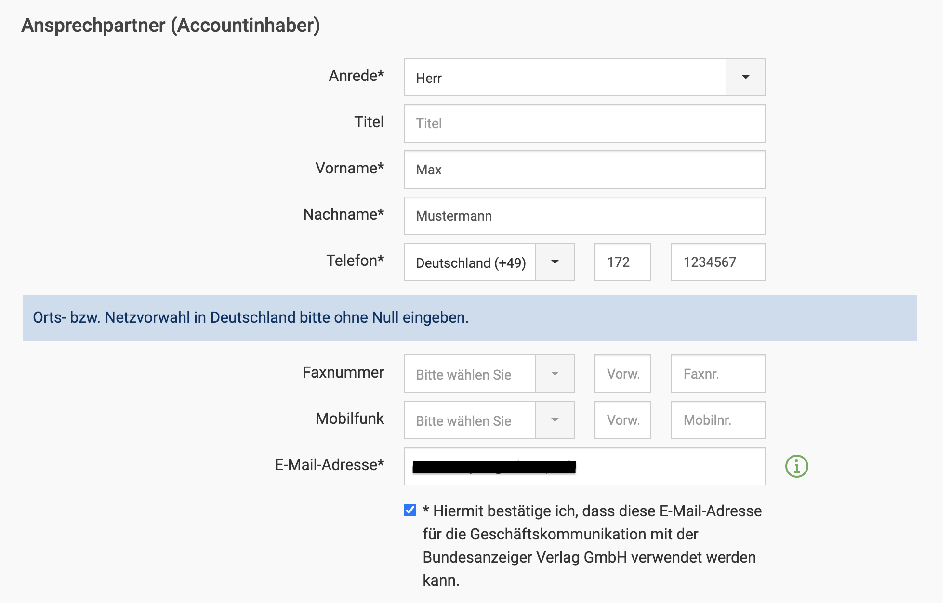Click the Faxnummer Vorw. field

(x=622, y=374)
